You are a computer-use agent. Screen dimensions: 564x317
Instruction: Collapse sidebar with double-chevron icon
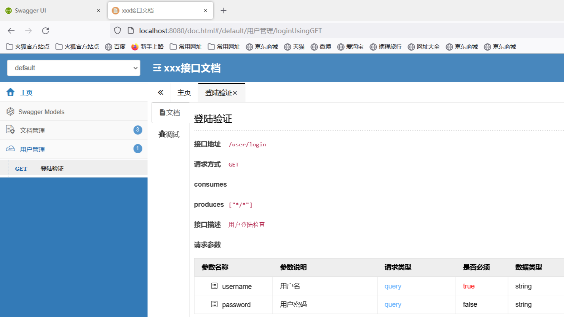coord(160,92)
